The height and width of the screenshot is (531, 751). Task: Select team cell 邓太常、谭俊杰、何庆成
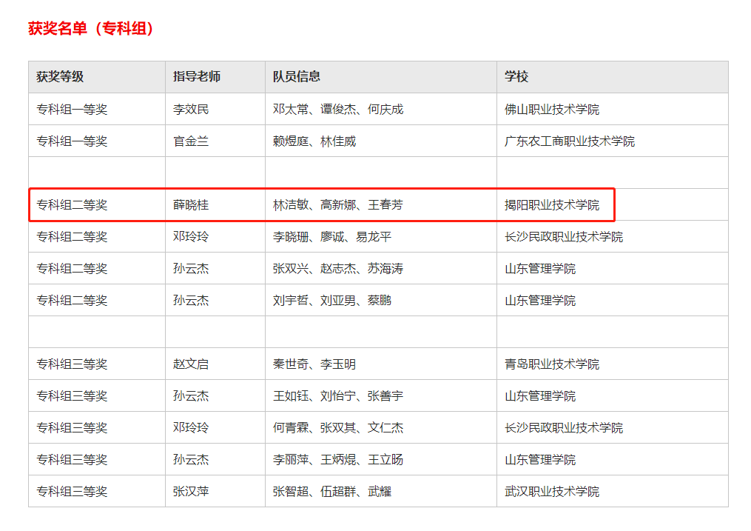(338, 110)
